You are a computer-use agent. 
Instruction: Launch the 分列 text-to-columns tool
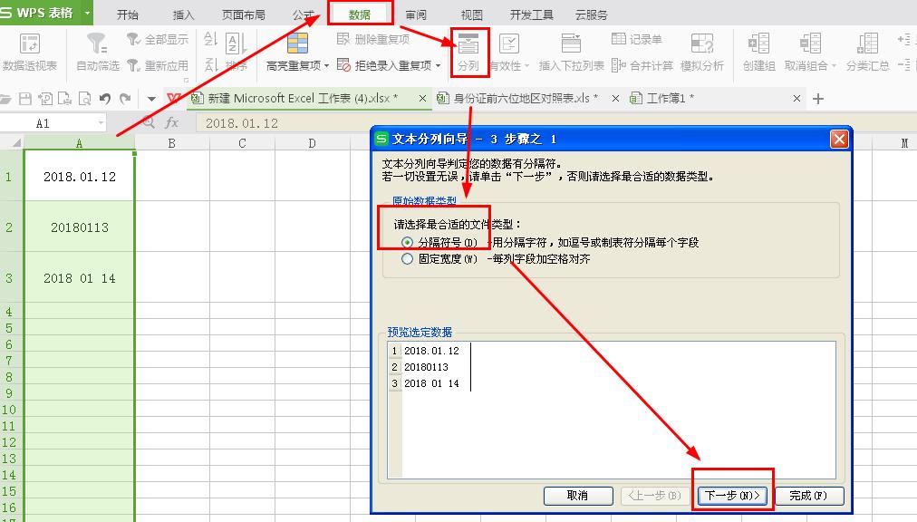click(468, 52)
